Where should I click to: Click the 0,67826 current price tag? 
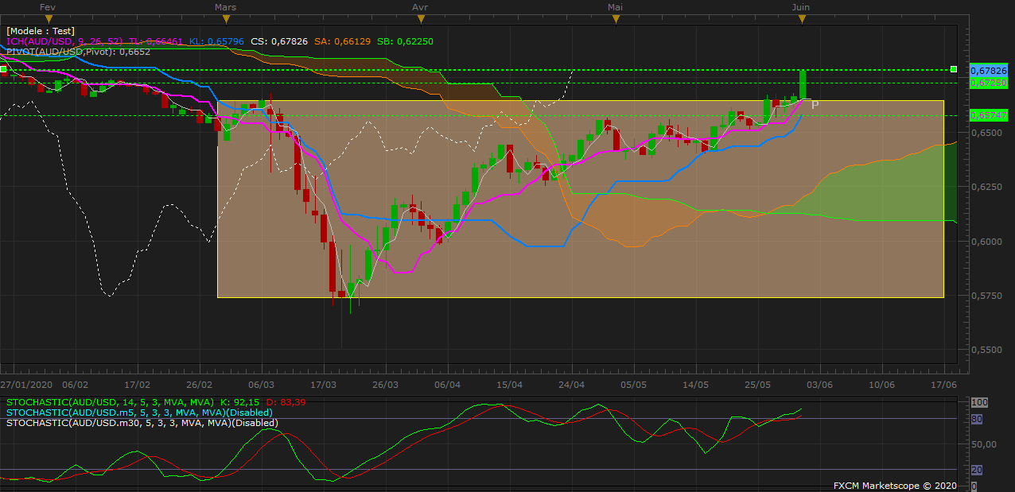[x=989, y=71]
